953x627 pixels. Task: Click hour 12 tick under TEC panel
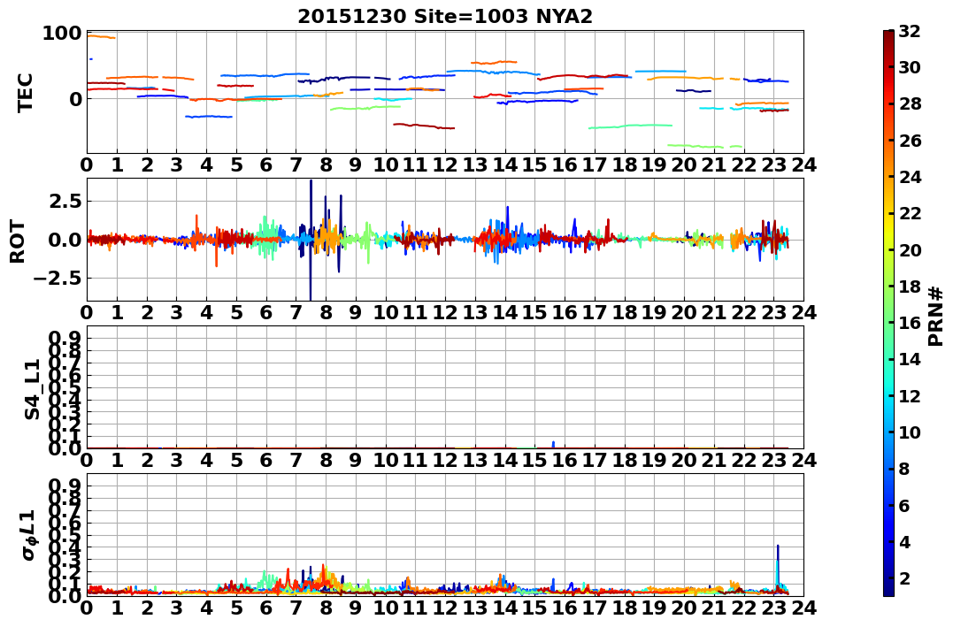point(445,166)
